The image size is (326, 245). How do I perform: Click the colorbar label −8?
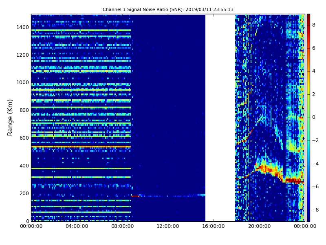click(x=315, y=210)
